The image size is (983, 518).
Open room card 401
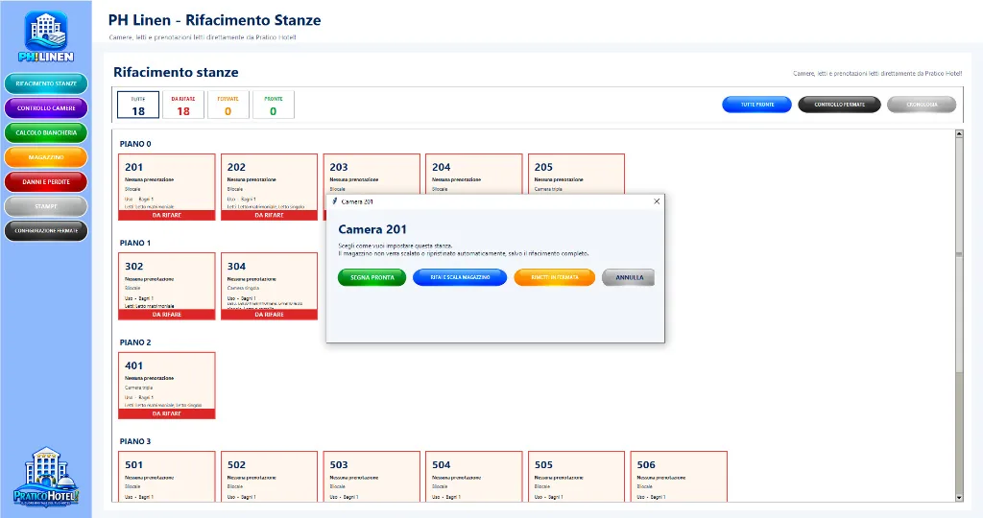[167, 386]
